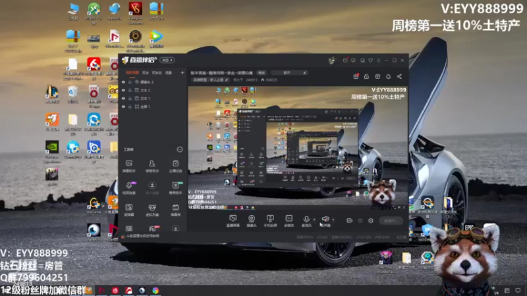Add a 摄像头 camera source
This screenshot has width=527, height=296.
click(x=252, y=221)
